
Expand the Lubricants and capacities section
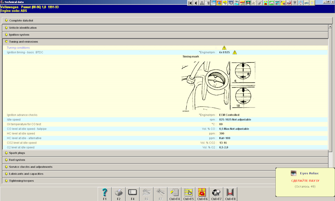coord(139,174)
